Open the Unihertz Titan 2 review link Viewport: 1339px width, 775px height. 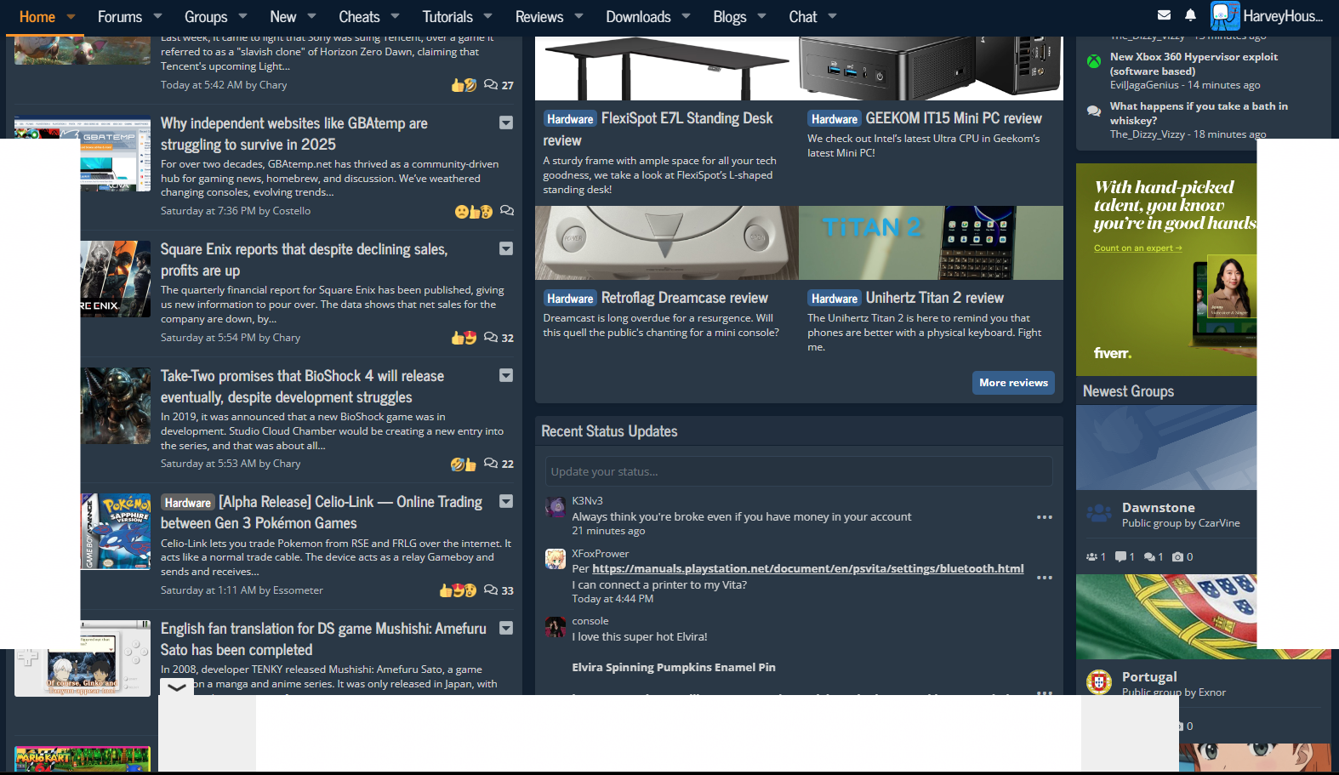(x=935, y=298)
